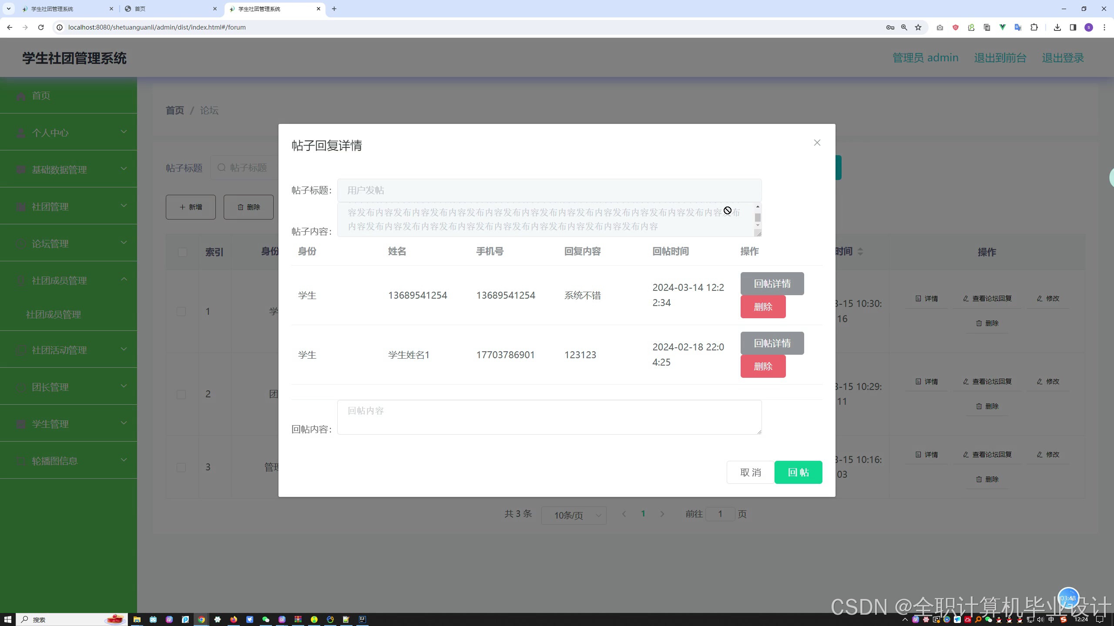This screenshot has width=1114, height=626.
Task: Click the bookmark star icon in address bar
Action: tap(918, 27)
